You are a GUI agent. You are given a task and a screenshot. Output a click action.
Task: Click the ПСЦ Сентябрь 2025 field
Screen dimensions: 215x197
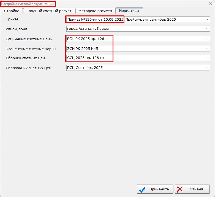pyautogui.click(x=135, y=68)
